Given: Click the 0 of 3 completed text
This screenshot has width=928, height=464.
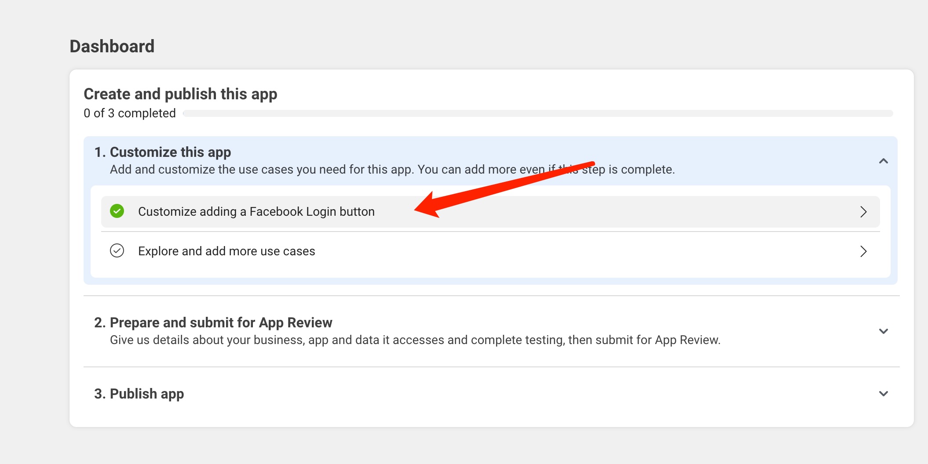Looking at the screenshot, I should pos(130,113).
